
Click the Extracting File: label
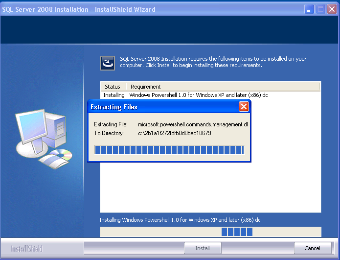click(x=111, y=124)
